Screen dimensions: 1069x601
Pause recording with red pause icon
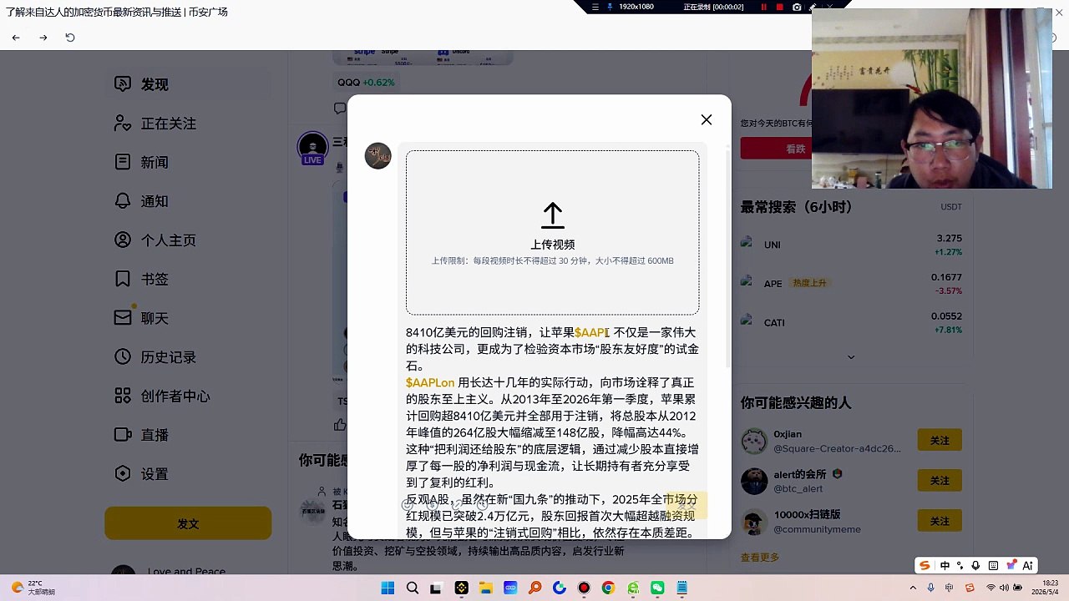[763, 7]
